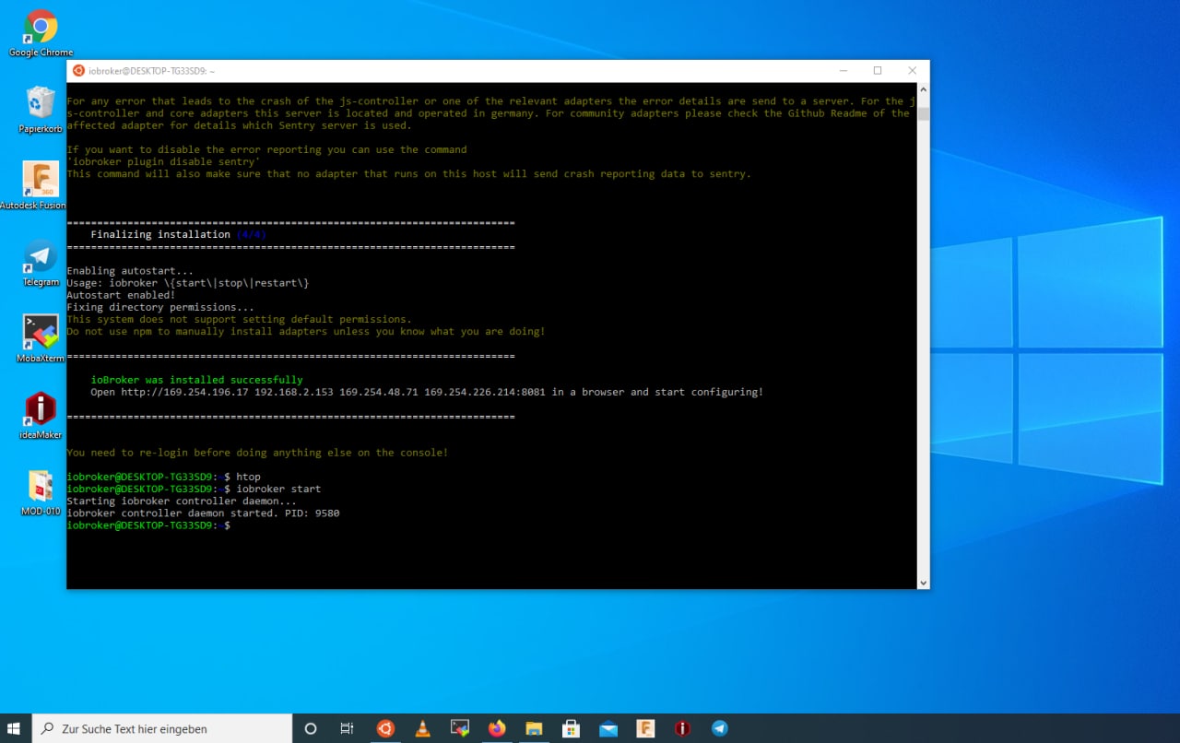Click 'Do not use npm' warning line

[306, 331]
